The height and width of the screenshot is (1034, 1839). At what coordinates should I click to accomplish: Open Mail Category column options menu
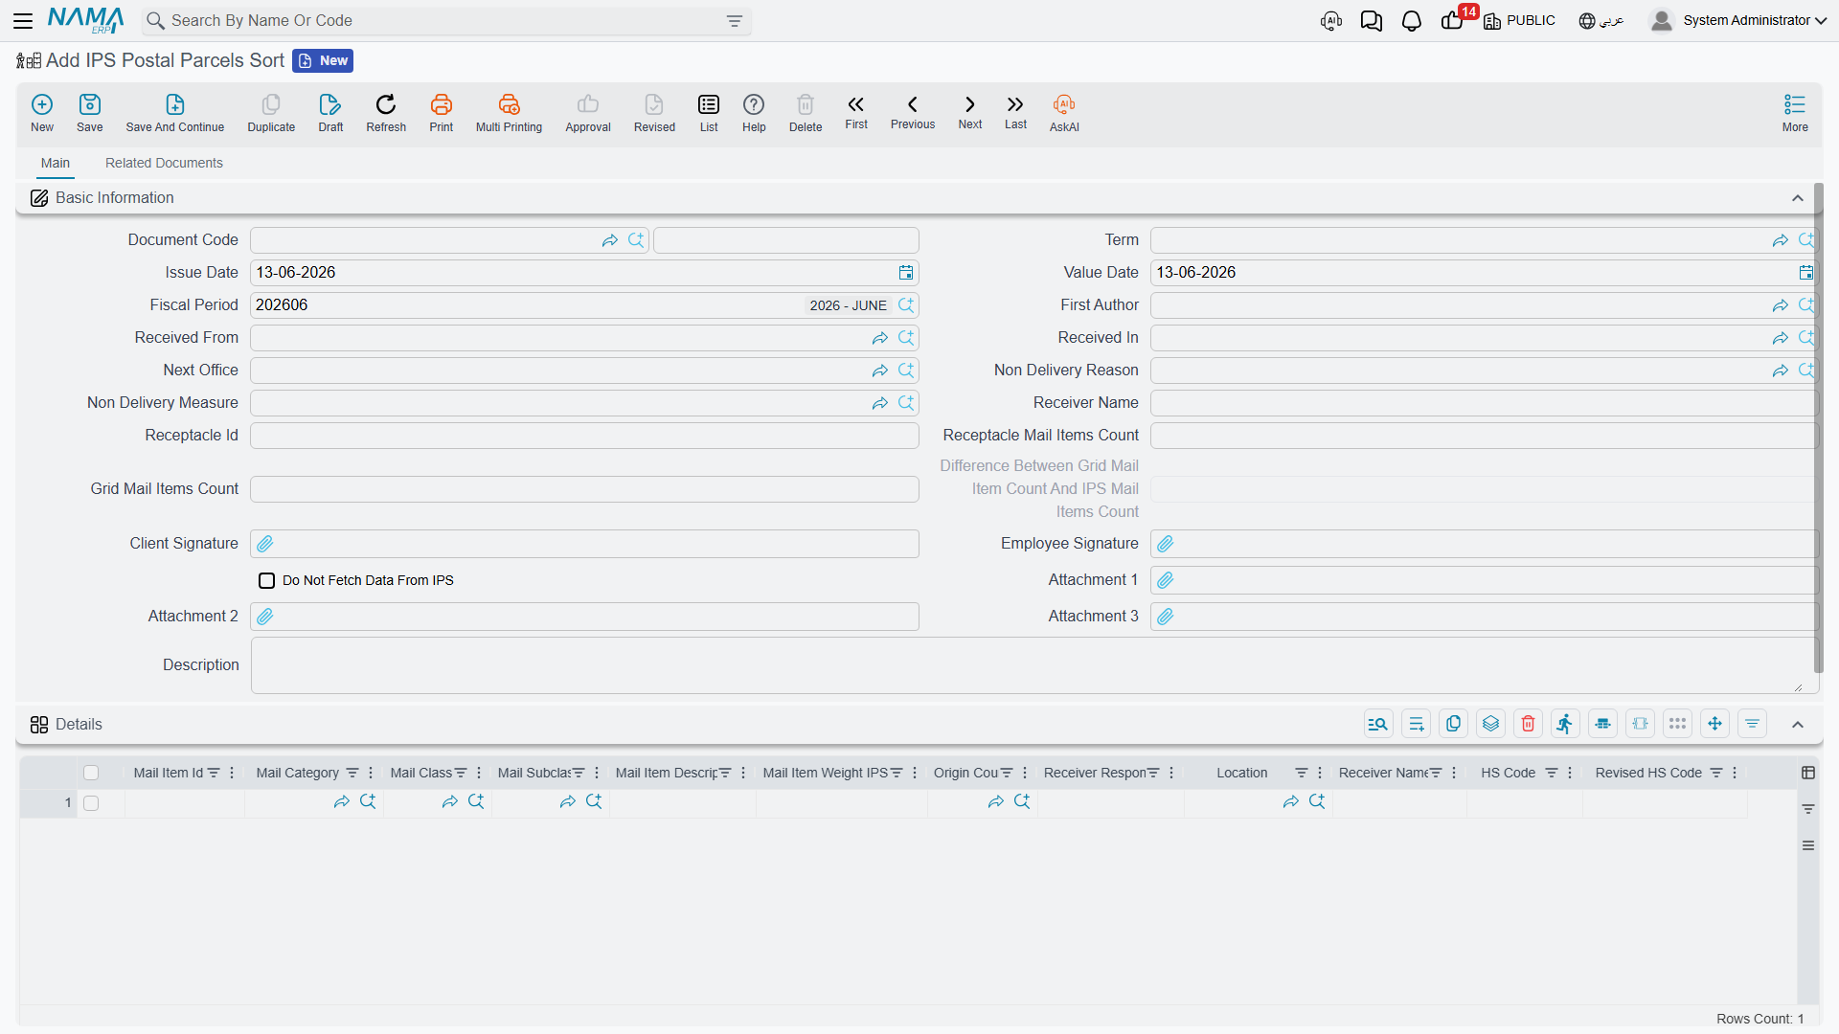click(371, 774)
